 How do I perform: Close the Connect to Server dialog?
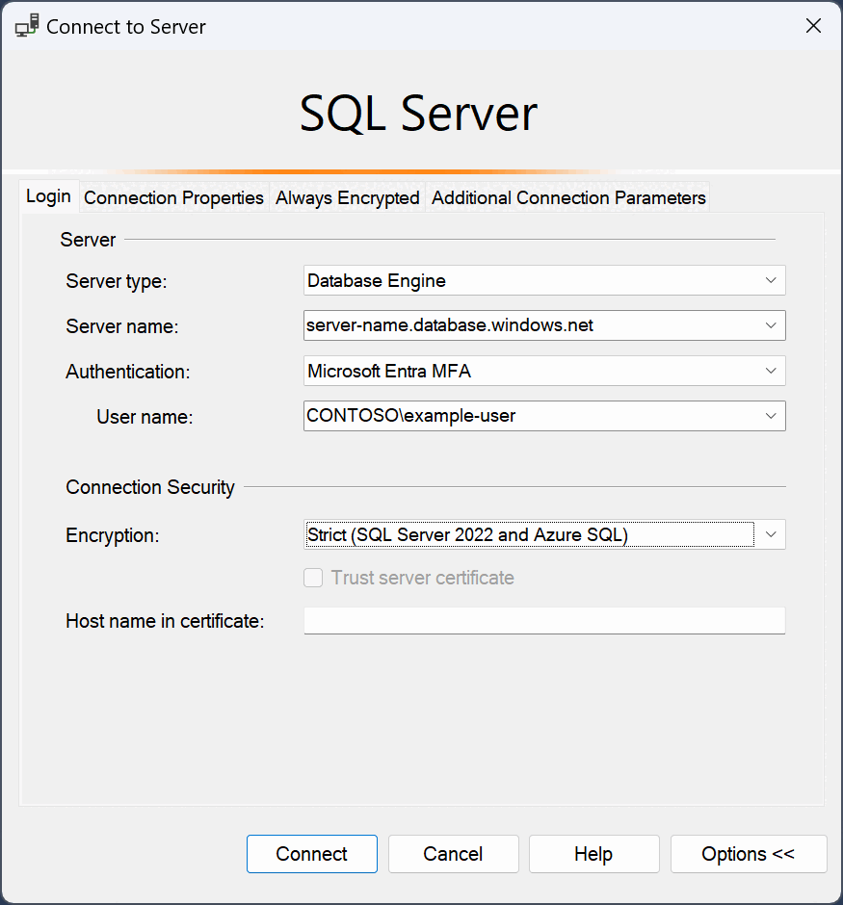tap(813, 25)
